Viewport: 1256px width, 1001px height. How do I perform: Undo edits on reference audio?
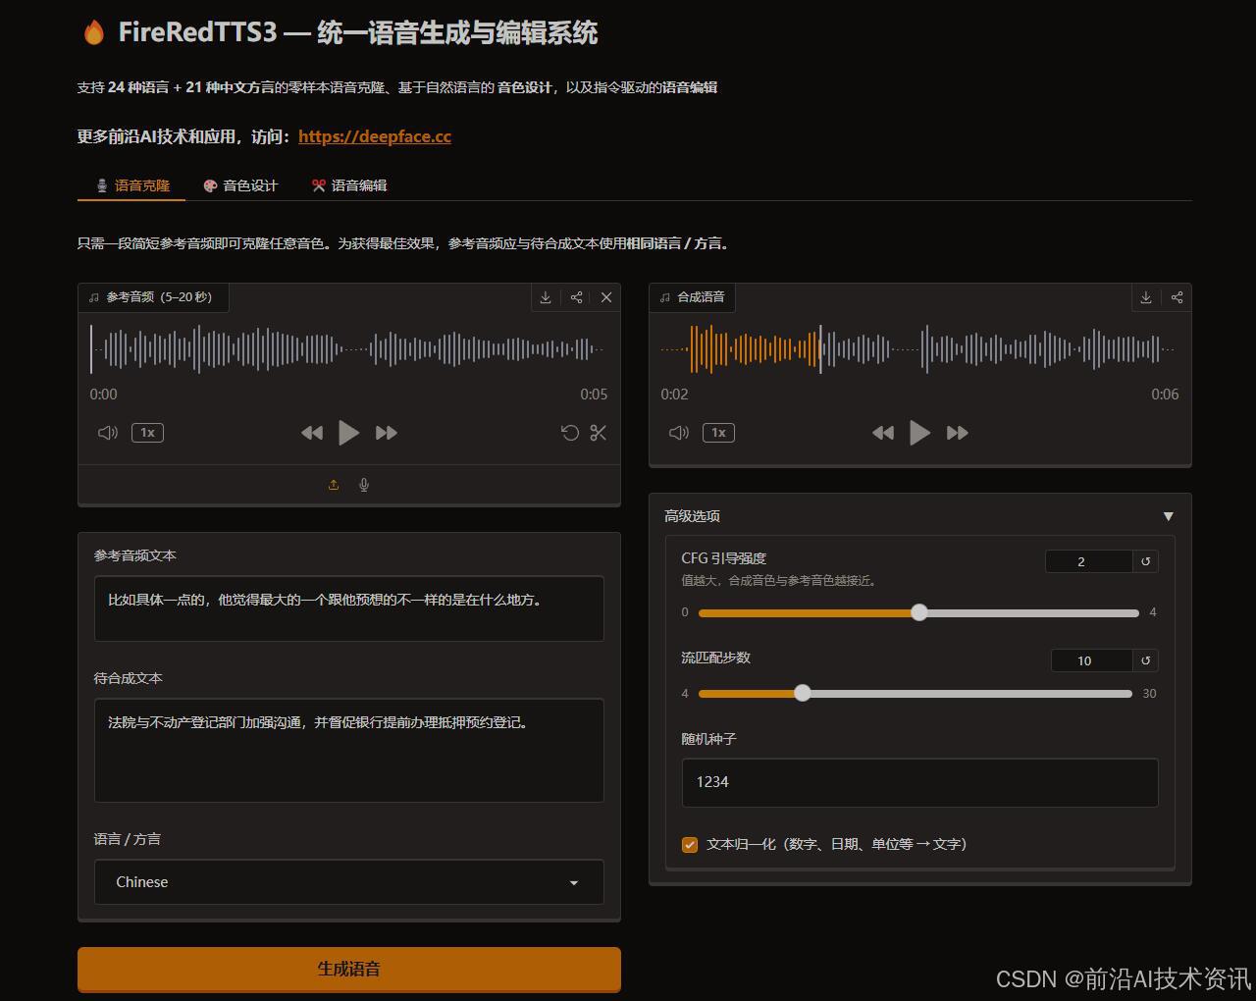[570, 433]
